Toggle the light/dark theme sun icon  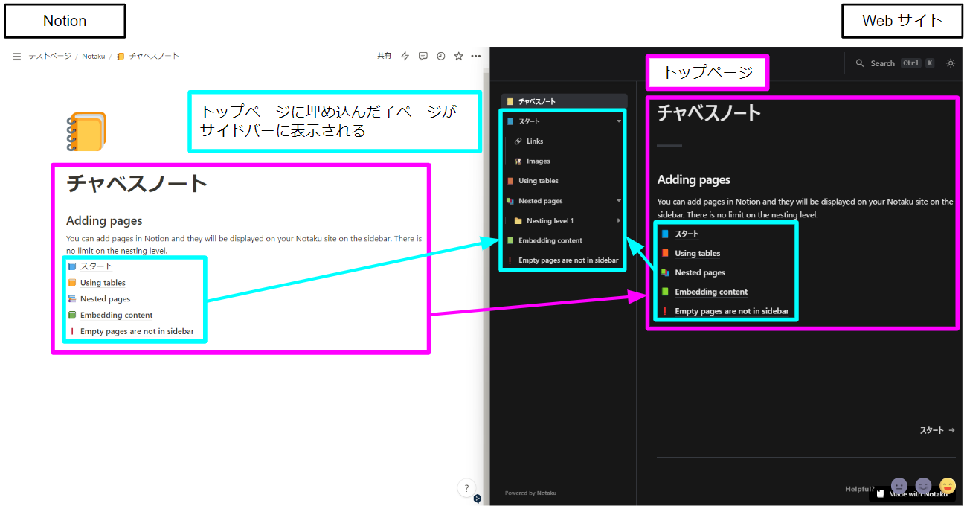pyautogui.click(x=950, y=63)
